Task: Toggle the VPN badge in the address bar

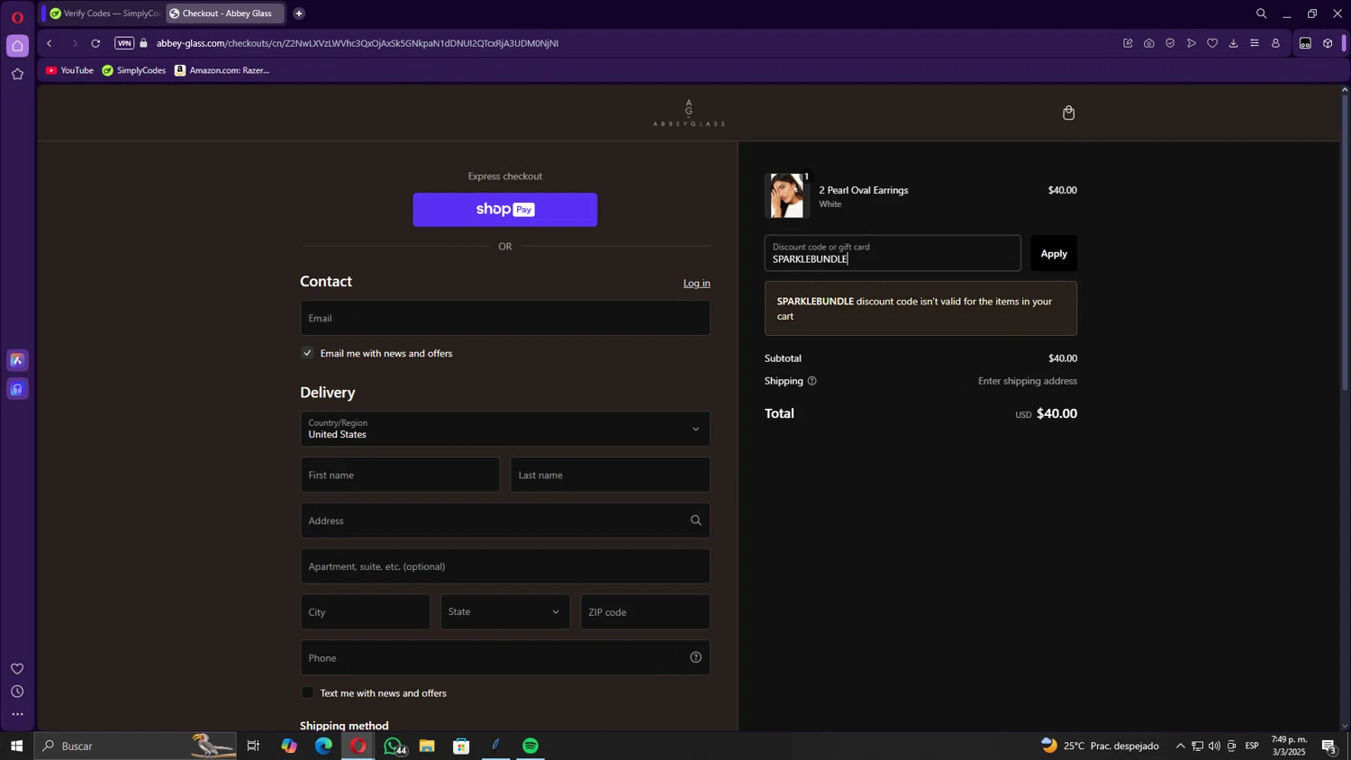Action: pyautogui.click(x=124, y=43)
